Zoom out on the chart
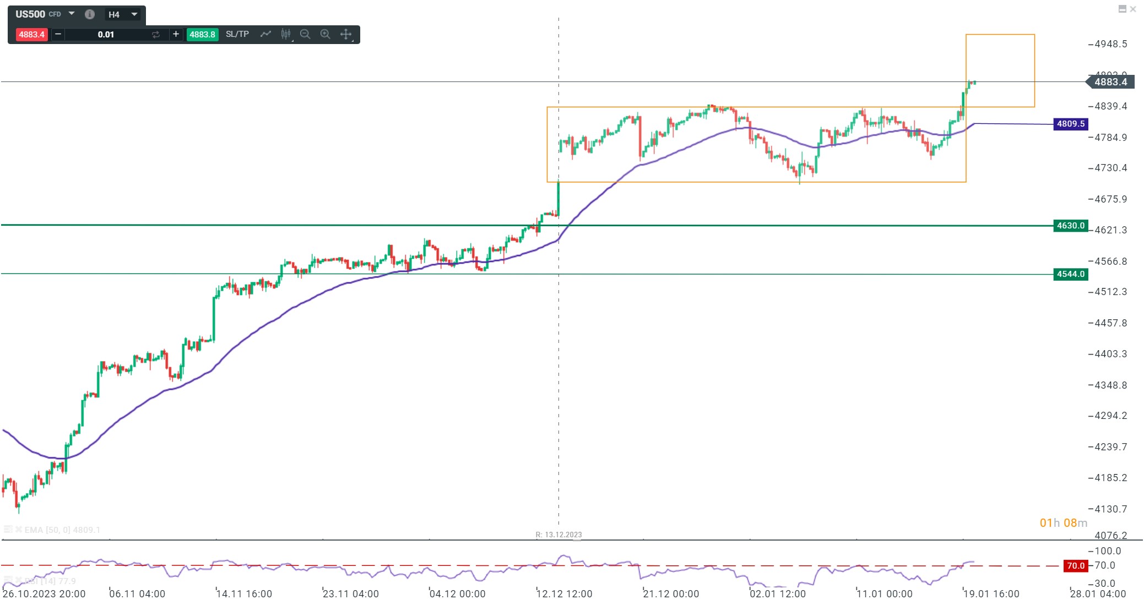1144x605 pixels. 305,34
